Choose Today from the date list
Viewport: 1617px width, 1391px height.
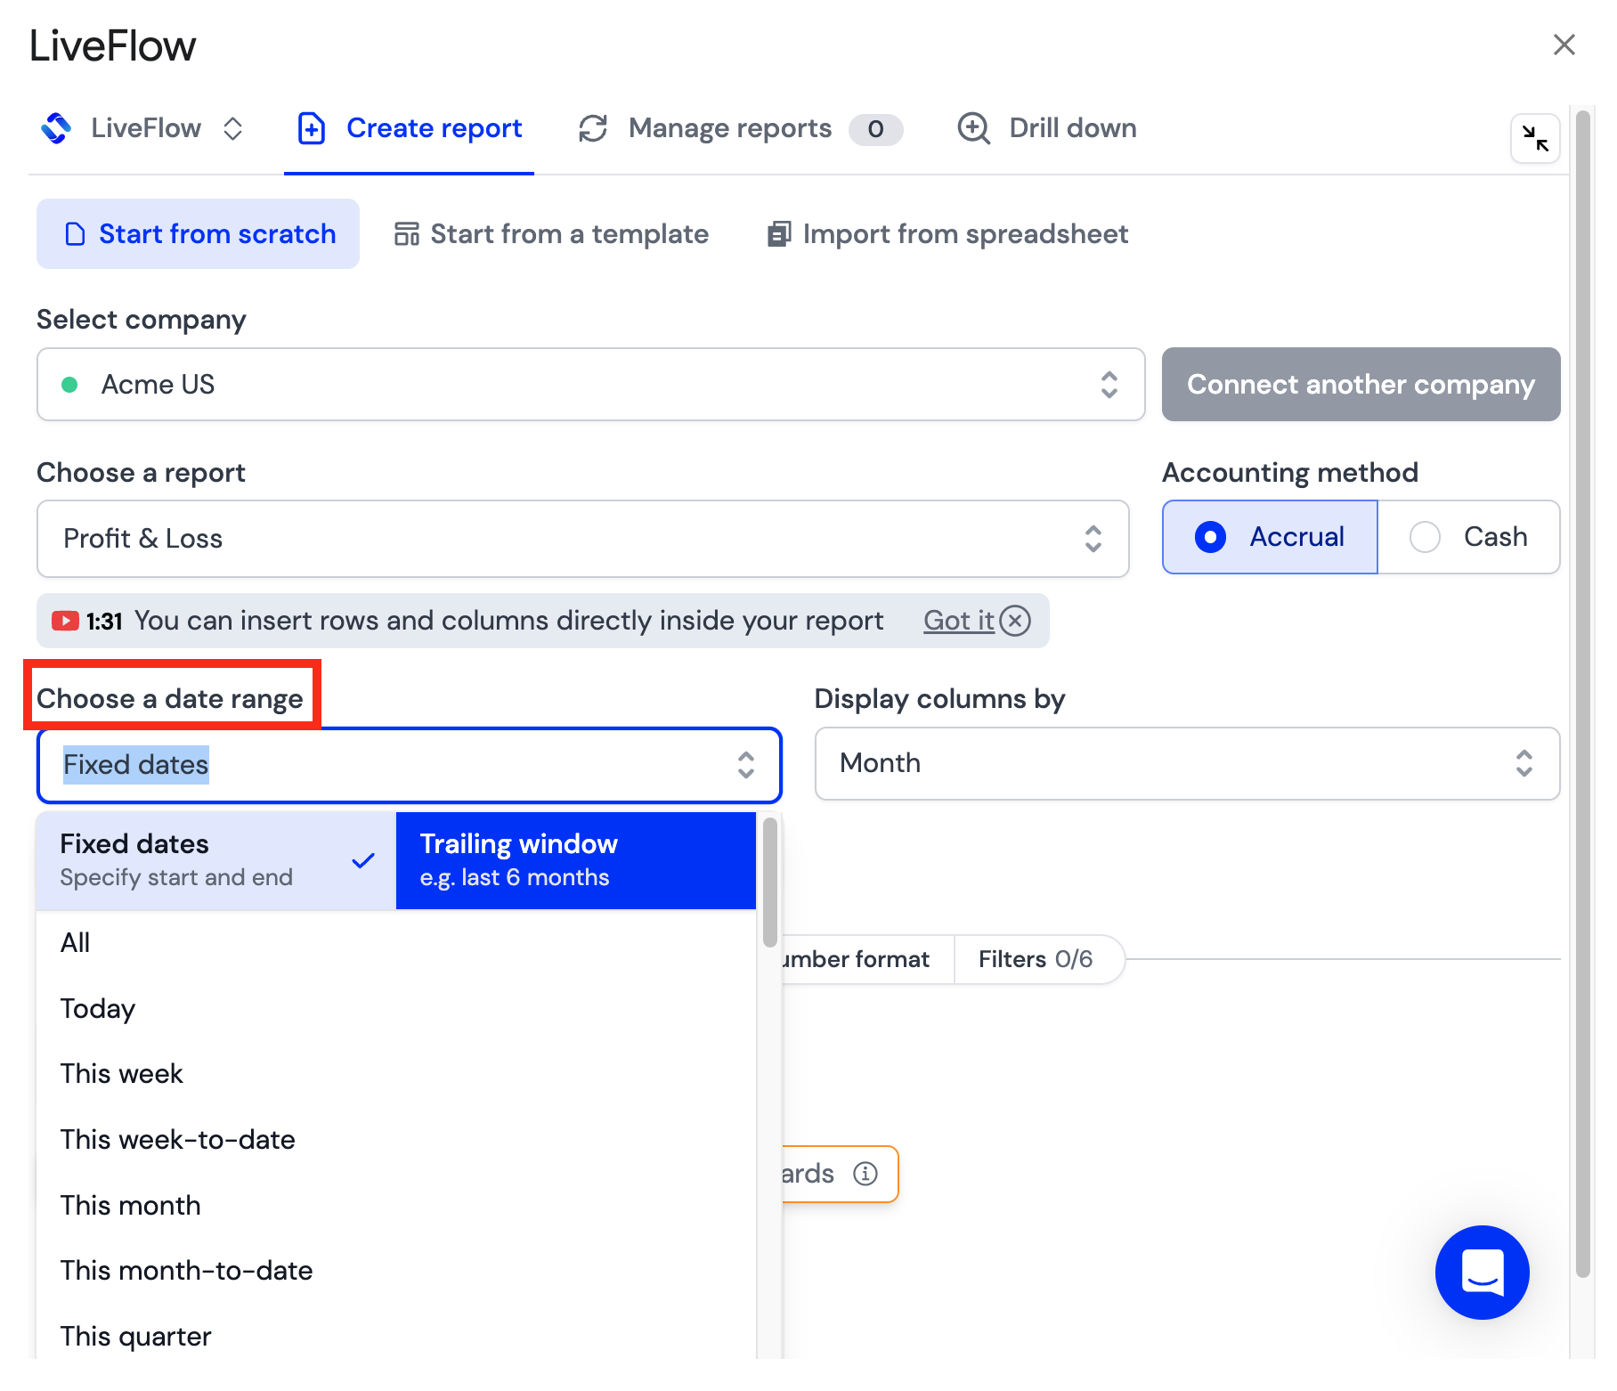396,1009
